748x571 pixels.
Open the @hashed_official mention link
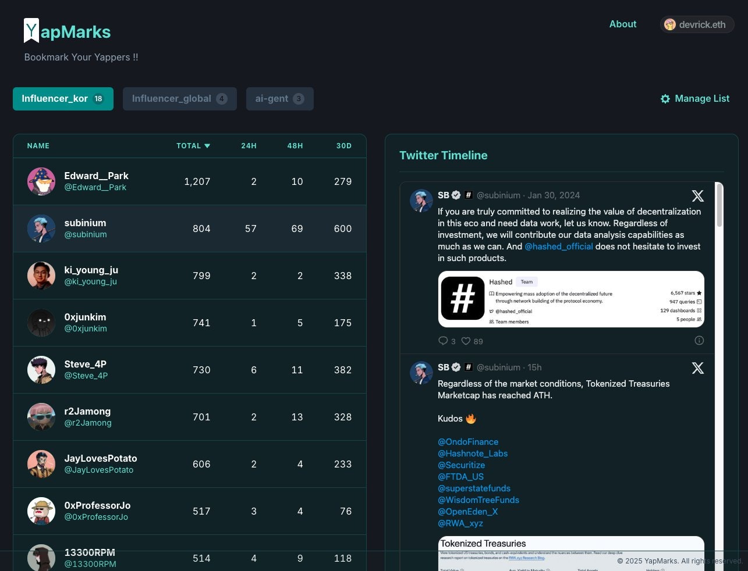click(x=559, y=247)
